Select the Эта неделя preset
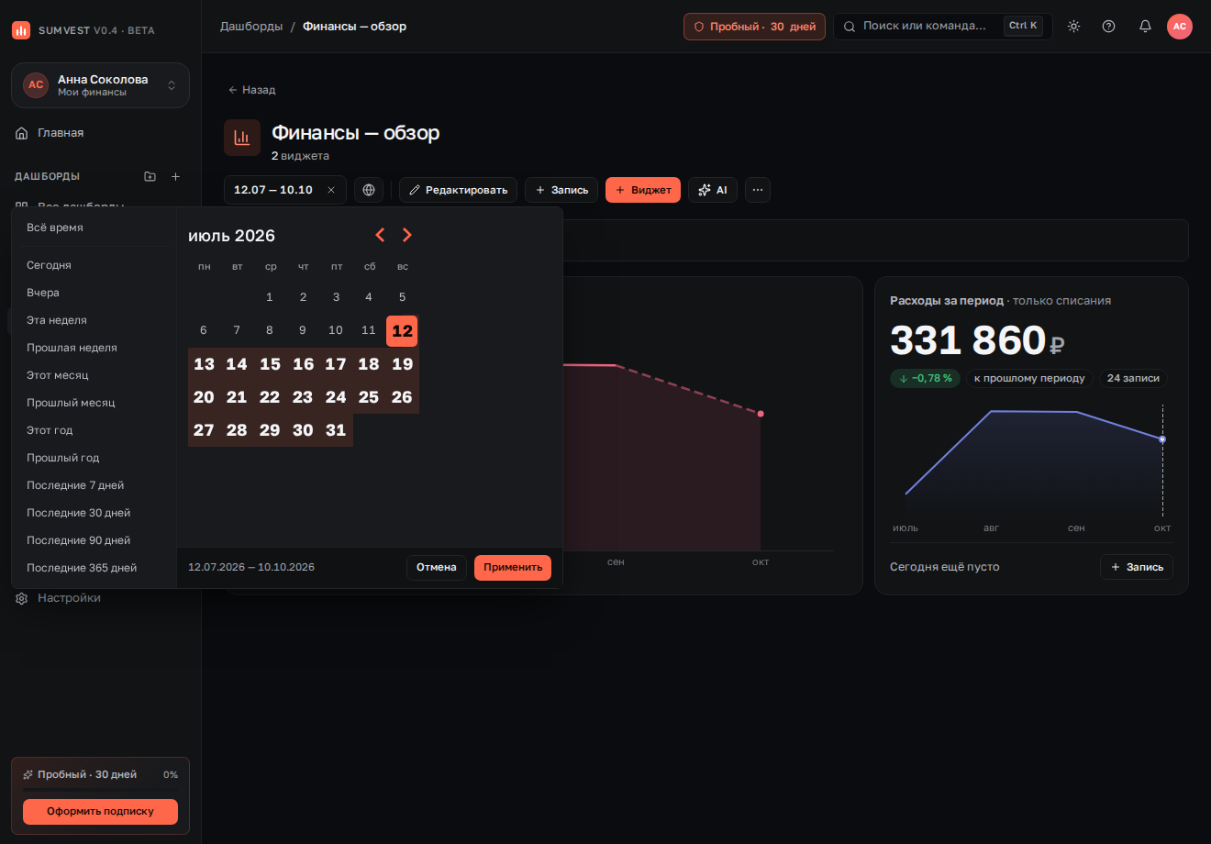Viewport: 1211px width, 844px height. click(95, 320)
